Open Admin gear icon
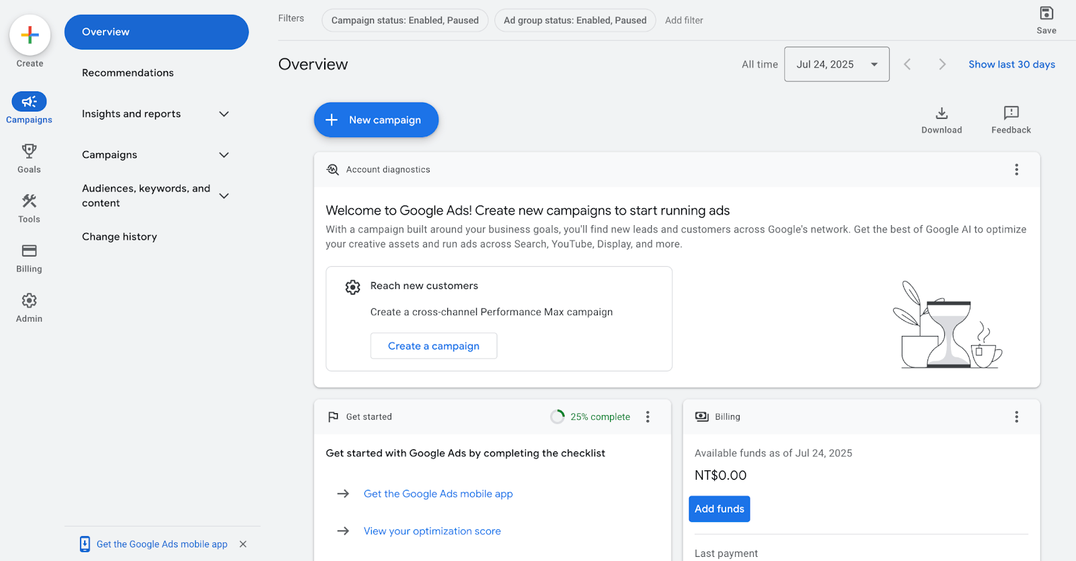 click(x=29, y=300)
